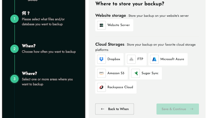Click the FTP network icon
This screenshot has width=208, height=118.
click(x=131, y=59)
